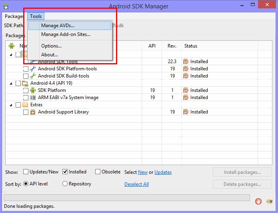Image resolution: width=278 pixels, height=213 pixels.
Task: Open the Tools menu
Action: [36, 16]
